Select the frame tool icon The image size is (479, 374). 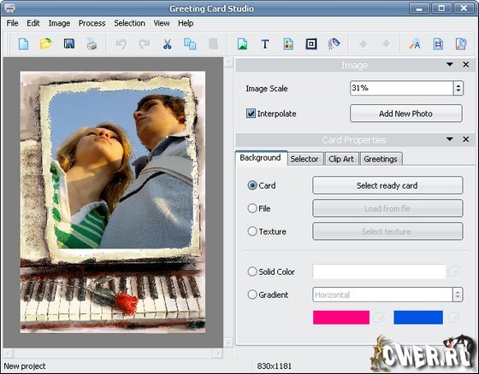point(311,44)
